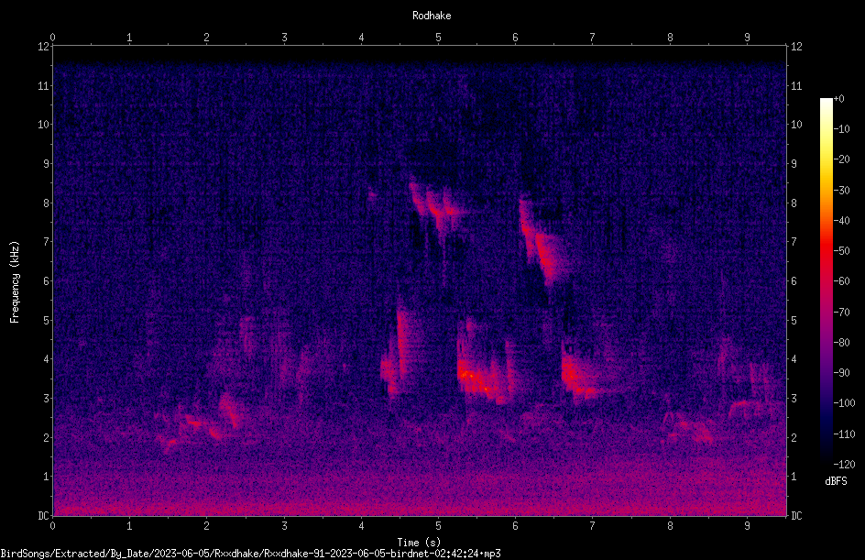Click the DC label on right axis
The width and height of the screenshot is (865, 560).
(x=796, y=515)
